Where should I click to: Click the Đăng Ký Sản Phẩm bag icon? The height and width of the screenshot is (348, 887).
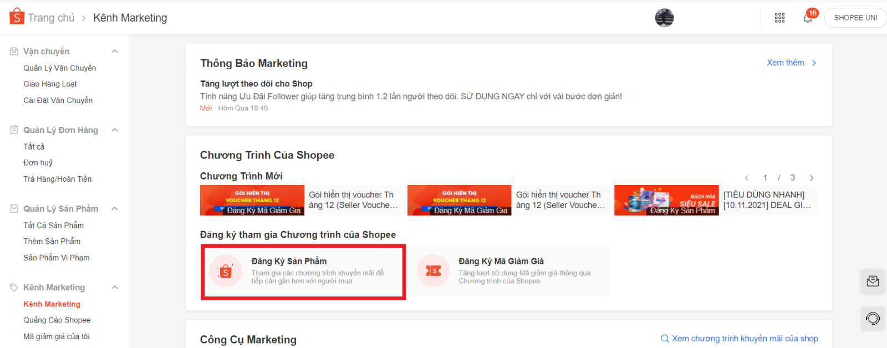tap(226, 271)
